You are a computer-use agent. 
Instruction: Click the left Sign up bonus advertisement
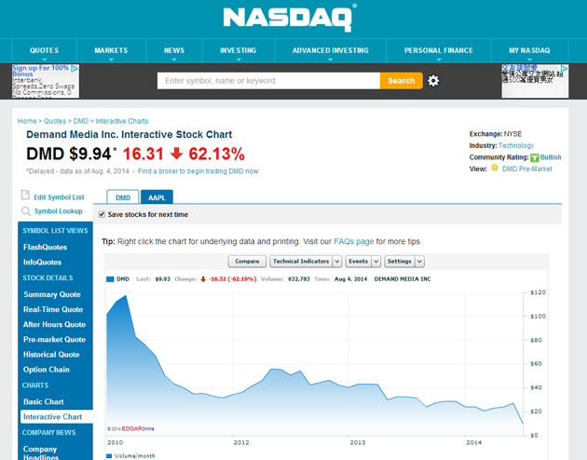[46, 81]
